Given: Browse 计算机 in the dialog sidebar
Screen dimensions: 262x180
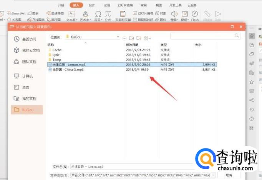Looking at the screenshot, I should tap(23, 76).
